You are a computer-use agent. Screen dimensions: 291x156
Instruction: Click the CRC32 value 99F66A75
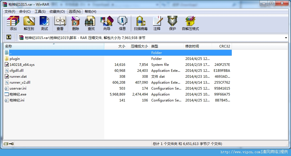click(x=222, y=94)
